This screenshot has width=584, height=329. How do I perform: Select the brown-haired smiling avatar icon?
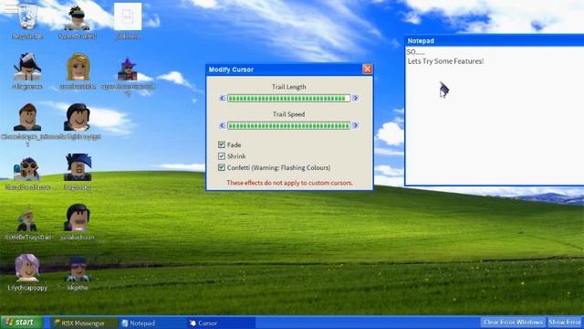27,117
